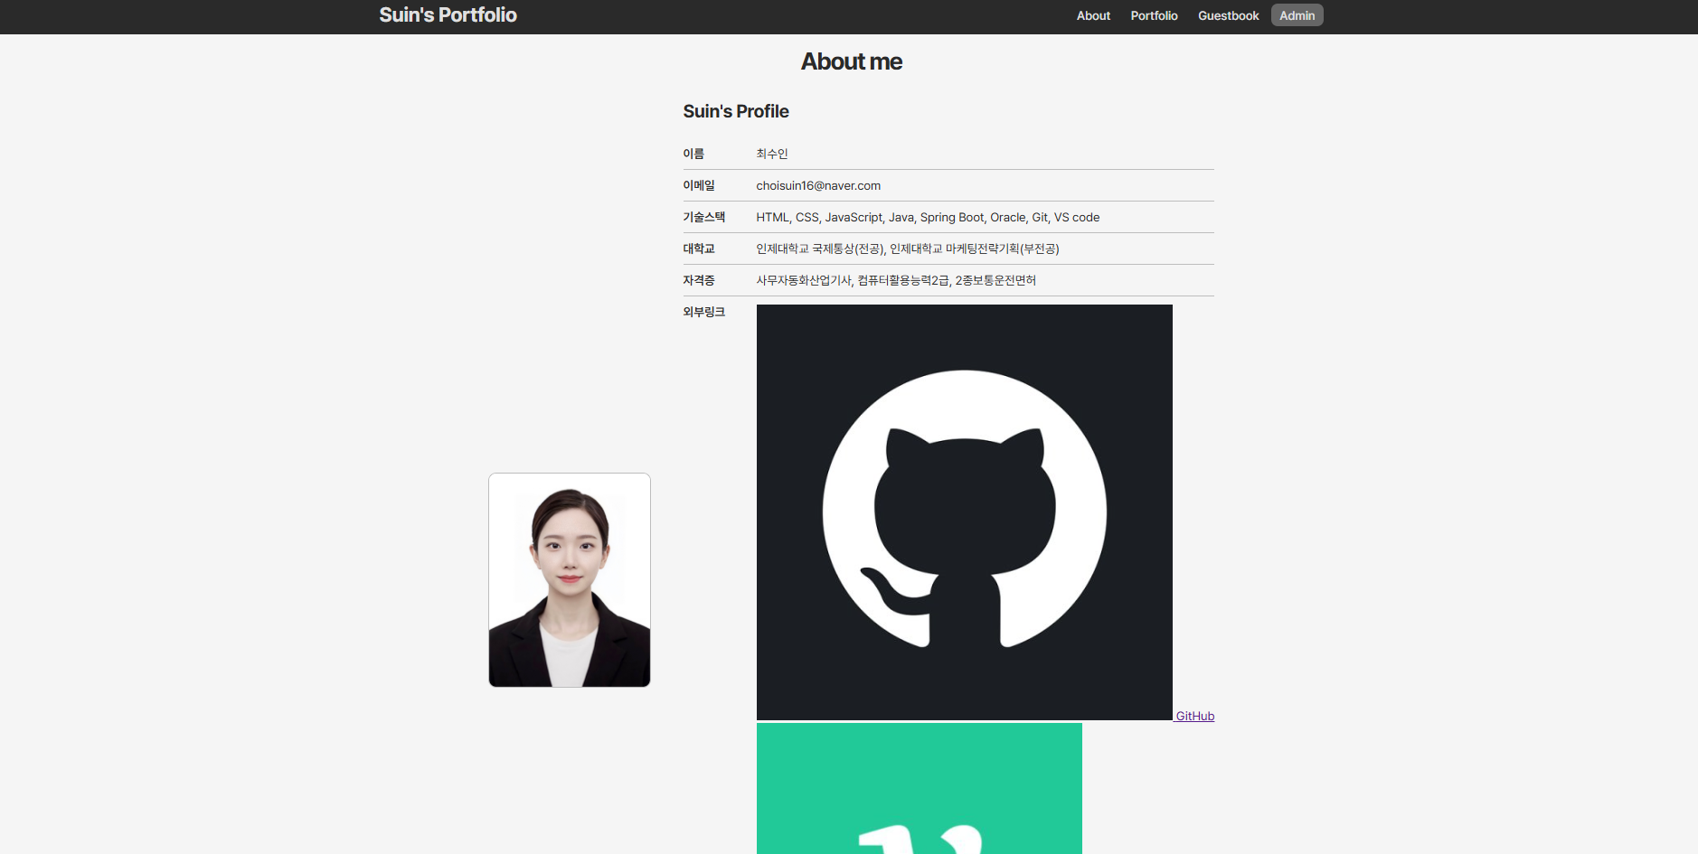Open the GitHub link beside the logo

coord(1194,715)
